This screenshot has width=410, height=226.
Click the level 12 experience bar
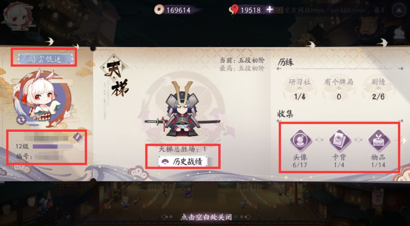click(52, 147)
